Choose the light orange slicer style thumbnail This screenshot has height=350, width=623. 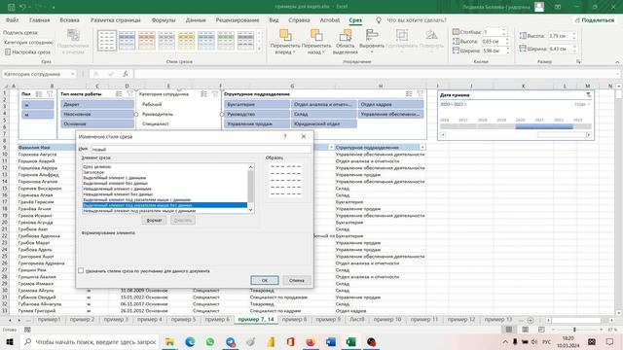coord(147,40)
